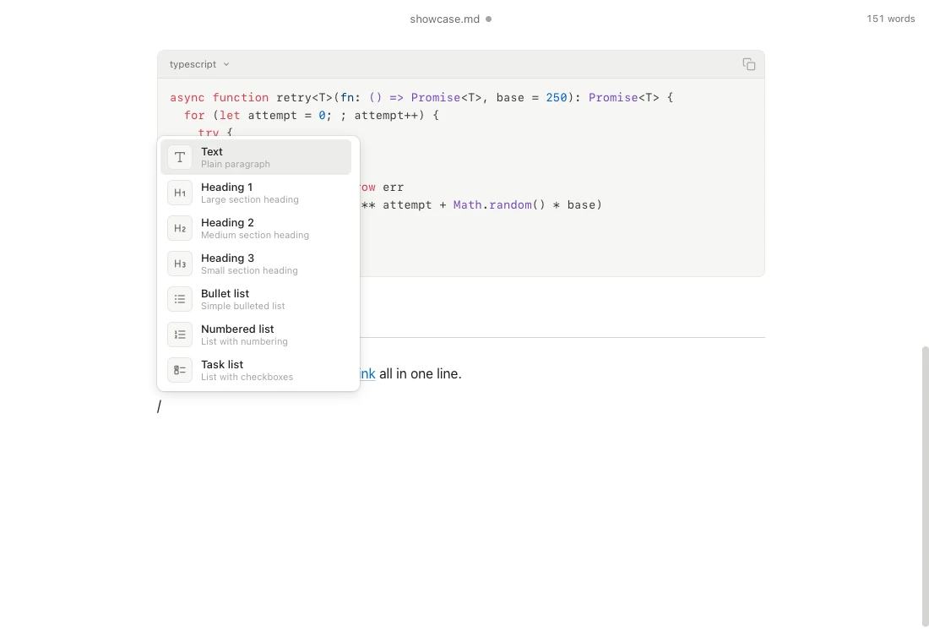Click the 'Large section heading' description
Screen dimensions: 929x642
(249, 199)
